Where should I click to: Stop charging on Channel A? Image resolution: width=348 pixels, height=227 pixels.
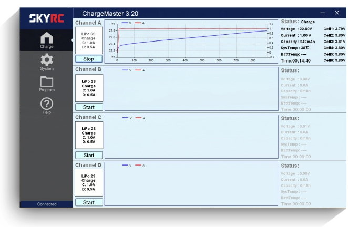pos(89,59)
